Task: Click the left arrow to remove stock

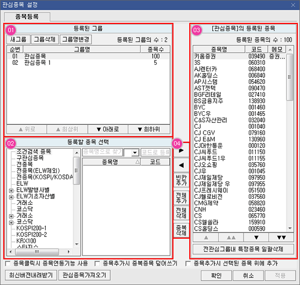Action: 181,165
